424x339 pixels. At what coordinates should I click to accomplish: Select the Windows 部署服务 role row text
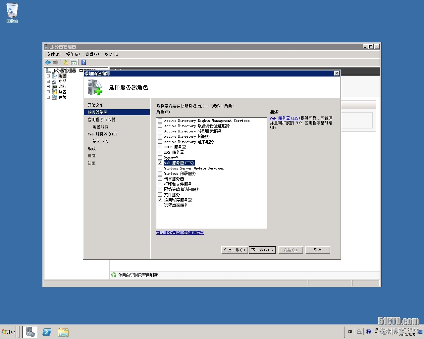[x=180, y=173]
